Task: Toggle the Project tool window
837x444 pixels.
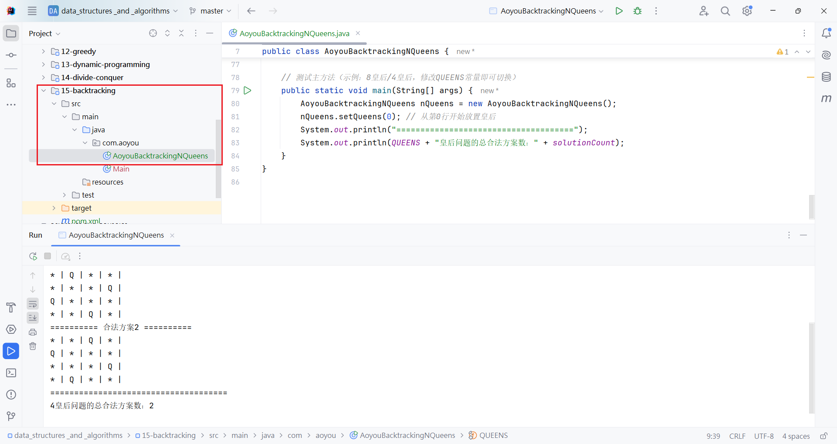Action: (x=11, y=34)
